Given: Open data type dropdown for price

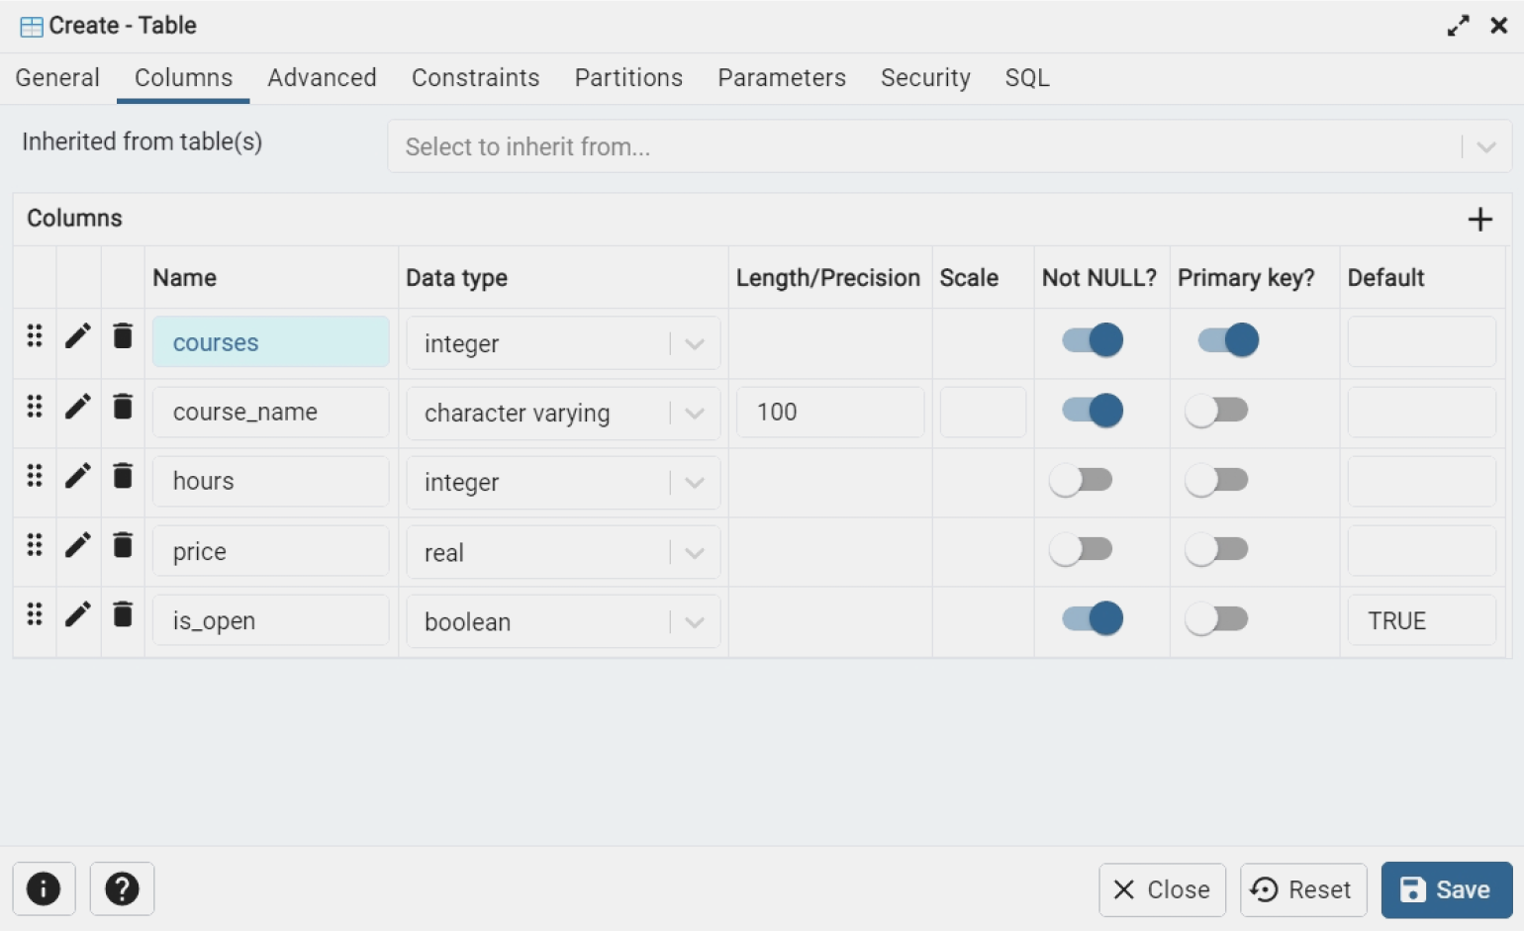Looking at the screenshot, I should (563, 552).
